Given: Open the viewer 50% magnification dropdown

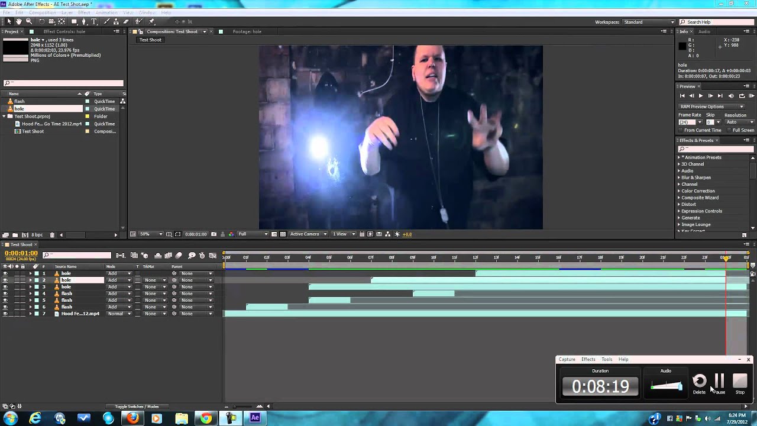Looking at the screenshot, I should point(149,234).
